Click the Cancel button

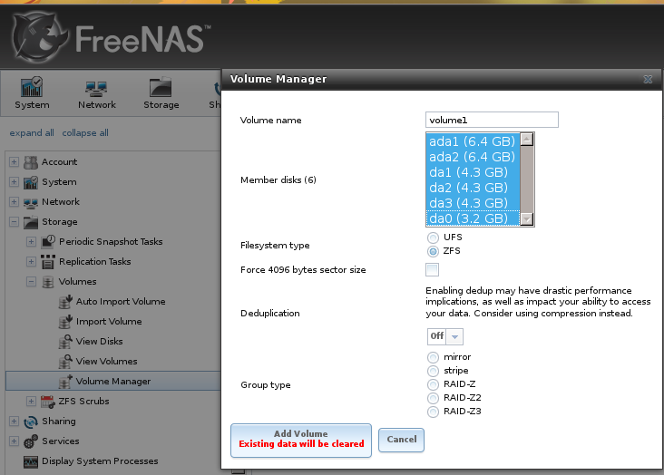402,440
